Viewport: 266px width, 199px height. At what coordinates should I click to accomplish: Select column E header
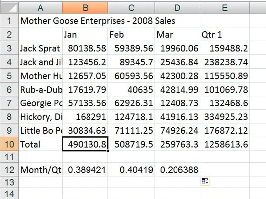225,8
